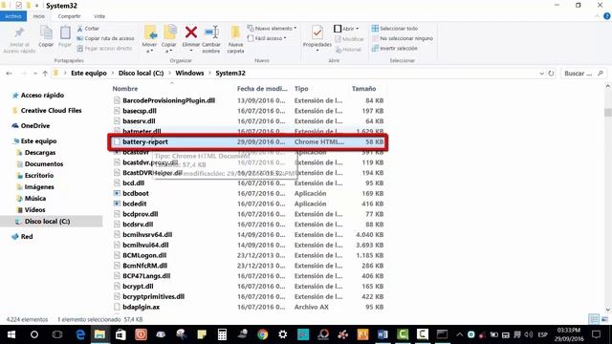The width and height of the screenshot is (612, 344).
Task: Click the up one level arrow
Action: (45, 74)
